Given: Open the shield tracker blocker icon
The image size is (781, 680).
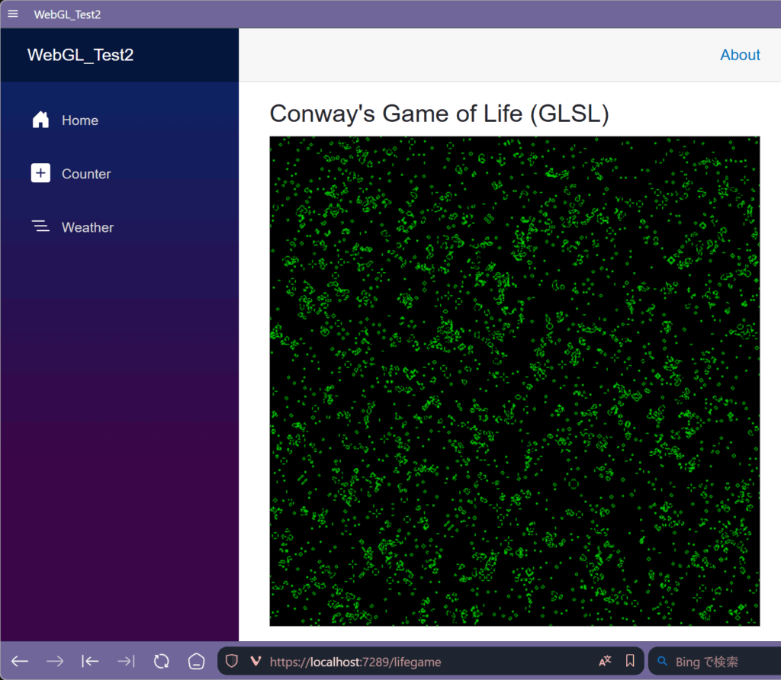Looking at the screenshot, I should 232,661.
